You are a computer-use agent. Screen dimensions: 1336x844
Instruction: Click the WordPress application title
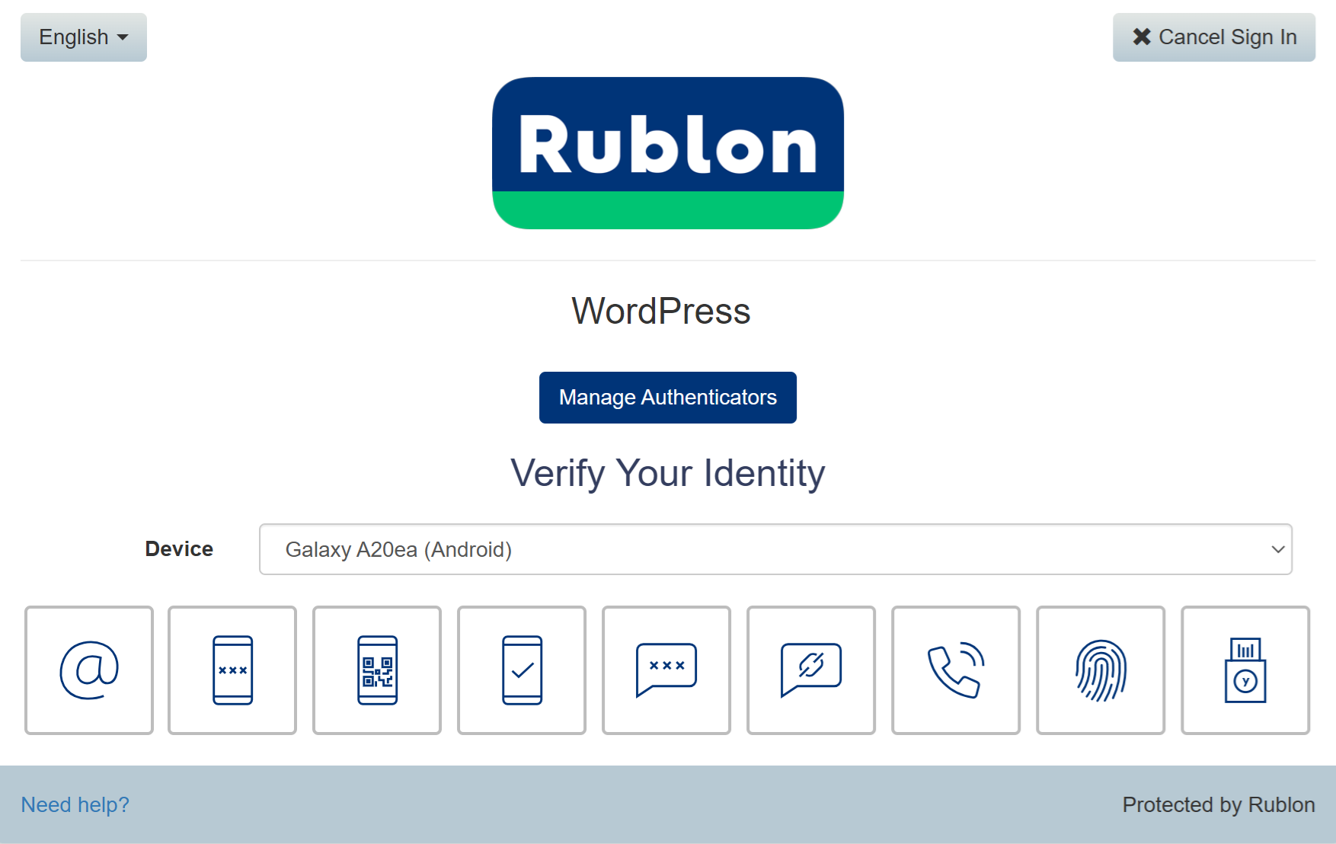pos(661,312)
